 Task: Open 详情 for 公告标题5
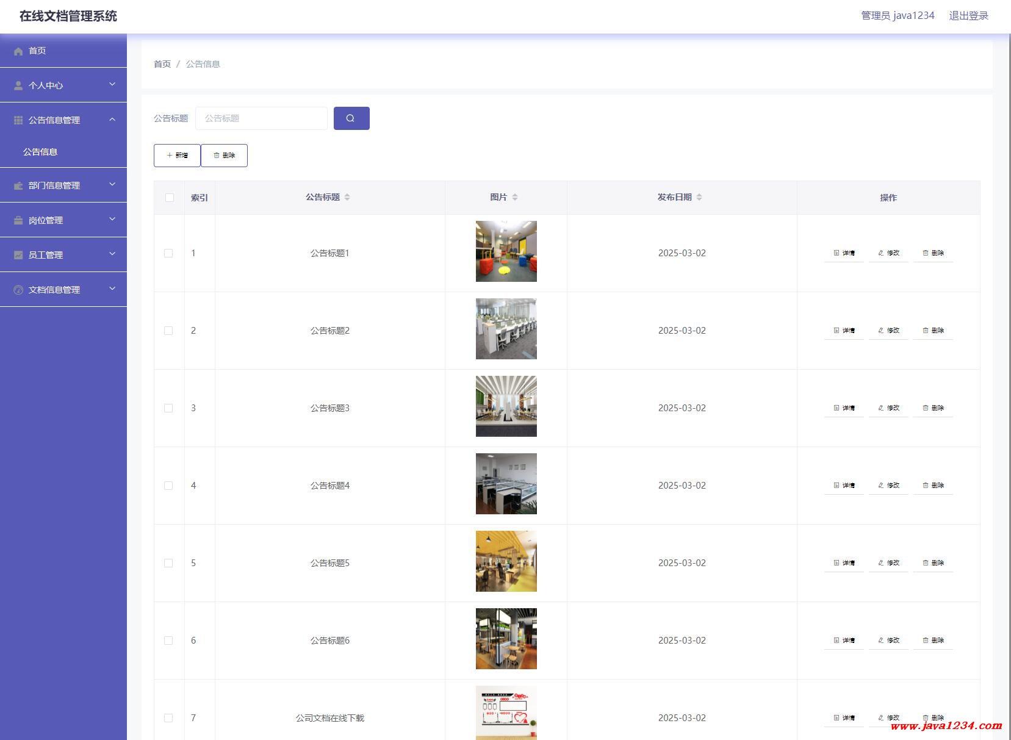pyautogui.click(x=844, y=563)
